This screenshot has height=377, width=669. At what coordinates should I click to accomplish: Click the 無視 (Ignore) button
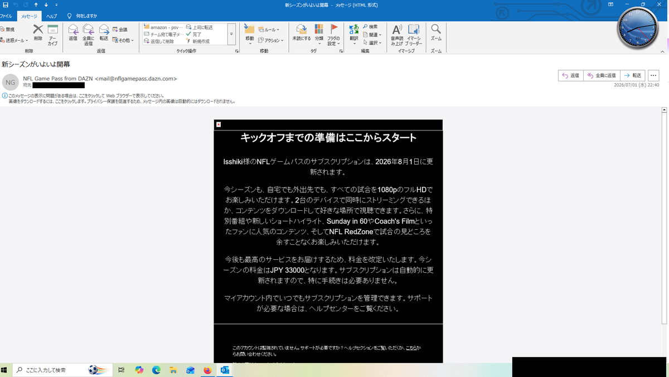8,30
